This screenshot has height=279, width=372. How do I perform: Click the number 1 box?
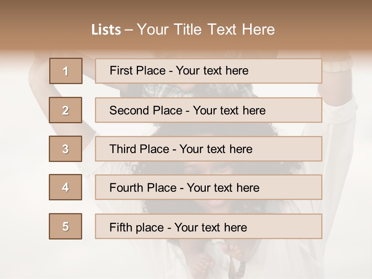point(65,71)
